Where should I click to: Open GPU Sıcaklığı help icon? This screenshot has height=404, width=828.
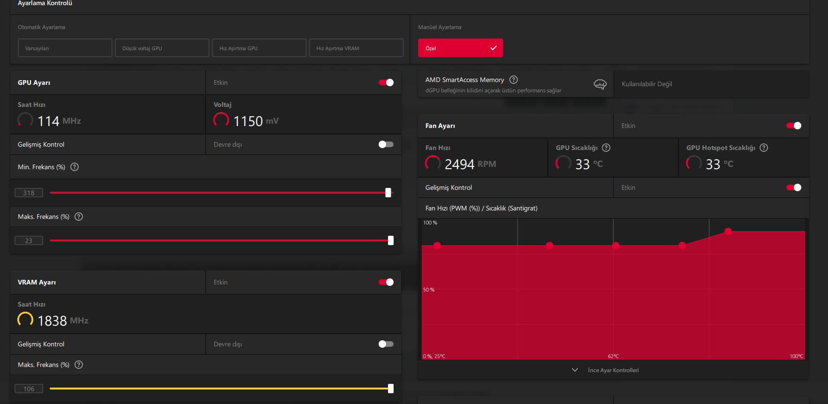pyautogui.click(x=606, y=148)
